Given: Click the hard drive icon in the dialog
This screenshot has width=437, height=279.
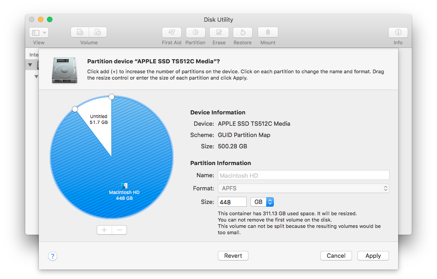Looking at the screenshot, I should coord(64,70).
